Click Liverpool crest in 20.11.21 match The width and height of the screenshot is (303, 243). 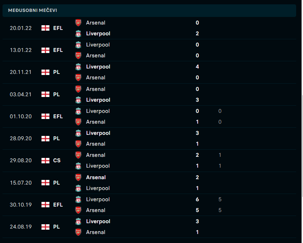pyautogui.click(x=78, y=67)
